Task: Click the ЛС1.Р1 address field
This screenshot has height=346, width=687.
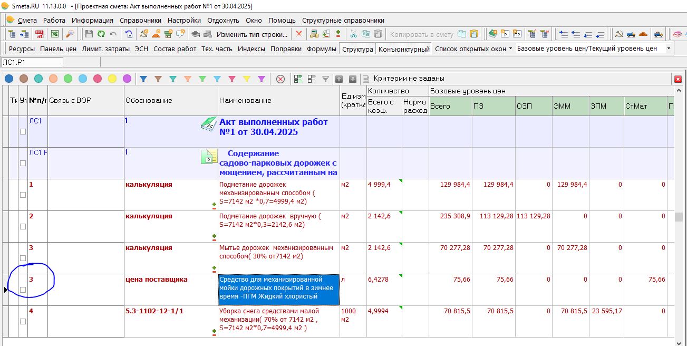Action: point(32,62)
